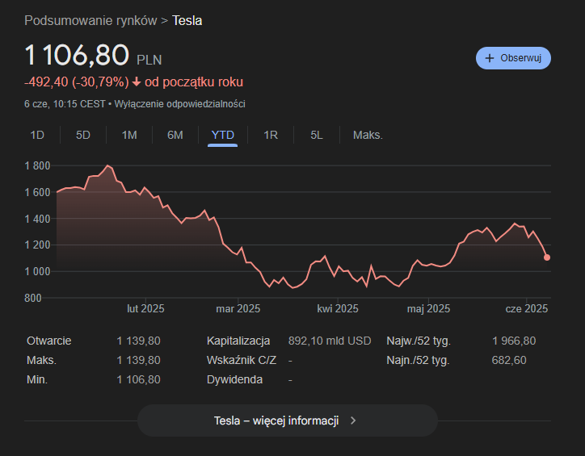
Task: Click the red down arrow icon
Action: [x=137, y=82]
